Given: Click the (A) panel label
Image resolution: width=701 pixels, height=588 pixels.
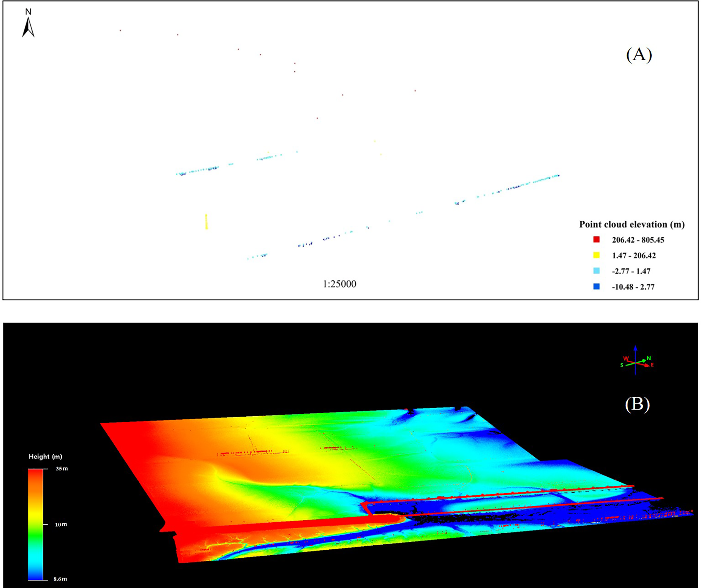Looking at the screenshot, I should [639, 55].
